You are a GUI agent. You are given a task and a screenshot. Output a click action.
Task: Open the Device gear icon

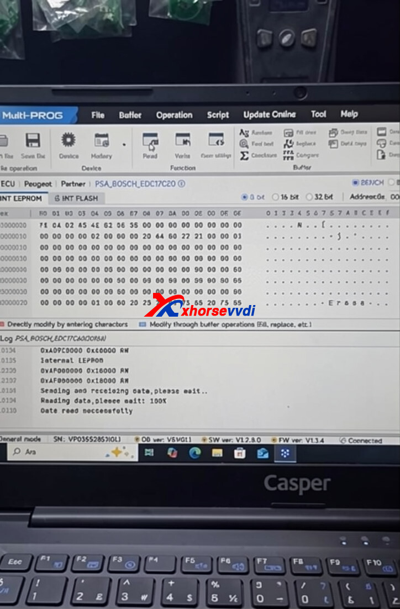69,140
